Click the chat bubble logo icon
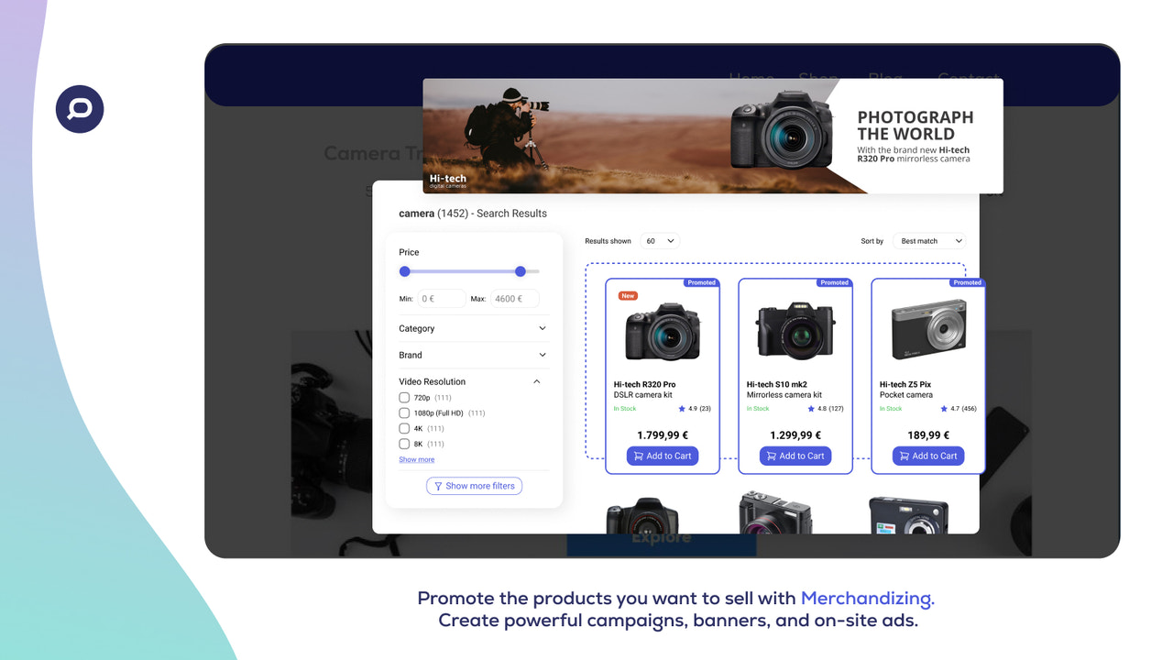This screenshot has height=660, width=1173. [x=80, y=109]
